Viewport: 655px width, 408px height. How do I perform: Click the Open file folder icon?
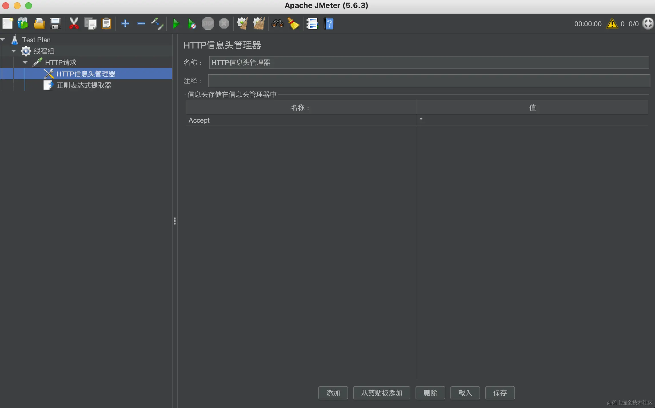(x=39, y=23)
